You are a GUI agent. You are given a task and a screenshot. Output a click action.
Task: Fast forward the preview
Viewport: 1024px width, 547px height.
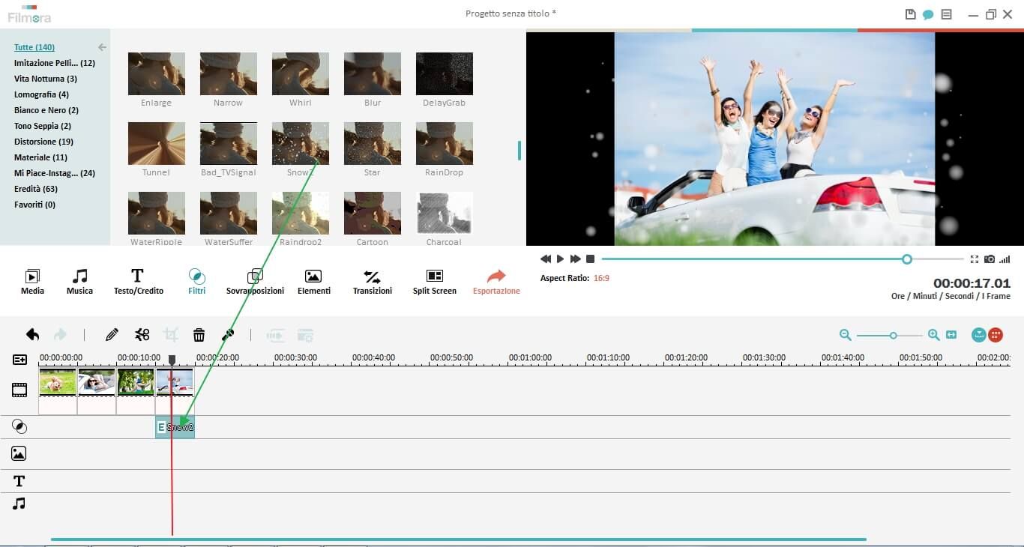[x=575, y=259]
